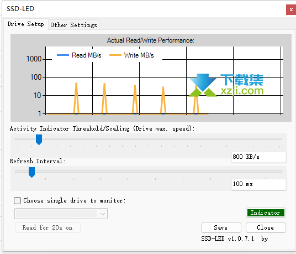This screenshot has height=254, width=296.
Task: Select the Drive Setup tab
Action: point(26,24)
